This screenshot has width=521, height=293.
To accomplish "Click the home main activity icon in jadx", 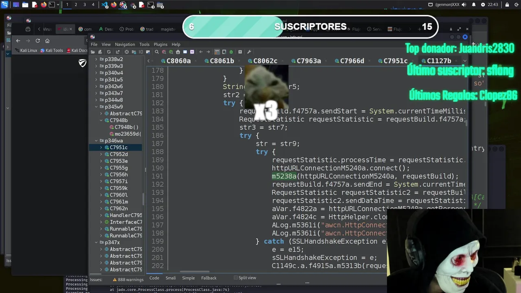I will (178, 52).
